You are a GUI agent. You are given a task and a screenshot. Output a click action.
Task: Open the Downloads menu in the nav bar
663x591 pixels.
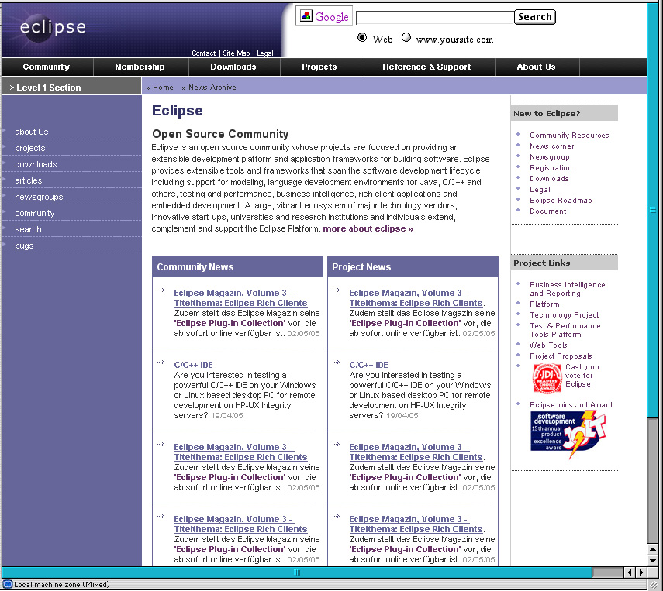(233, 67)
